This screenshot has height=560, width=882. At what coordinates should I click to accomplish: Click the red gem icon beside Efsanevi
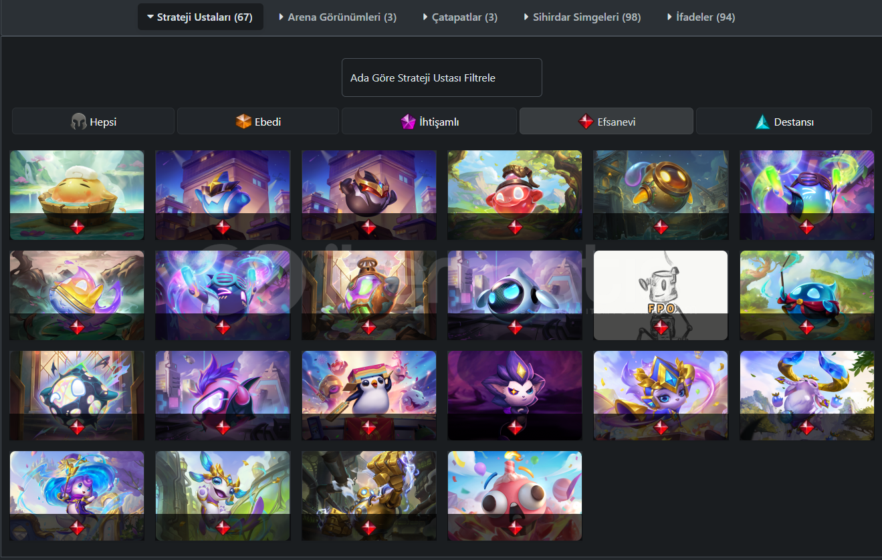coord(586,122)
